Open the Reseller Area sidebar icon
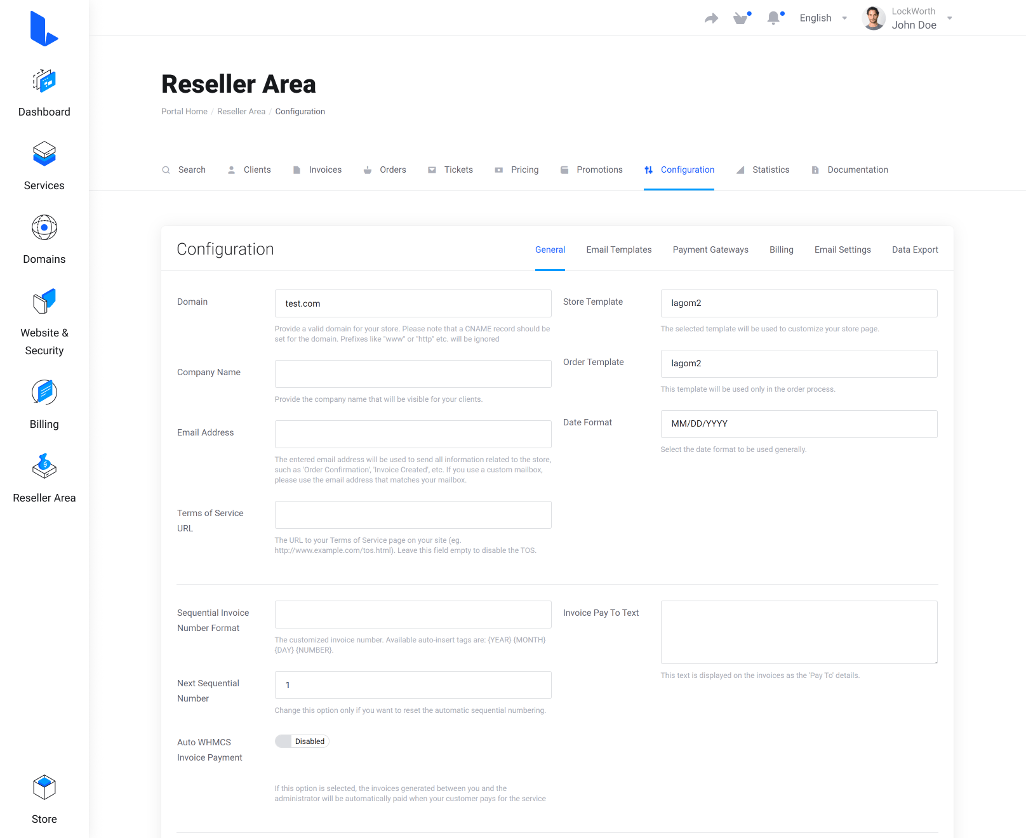This screenshot has height=838, width=1026. click(x=44, y=466)
